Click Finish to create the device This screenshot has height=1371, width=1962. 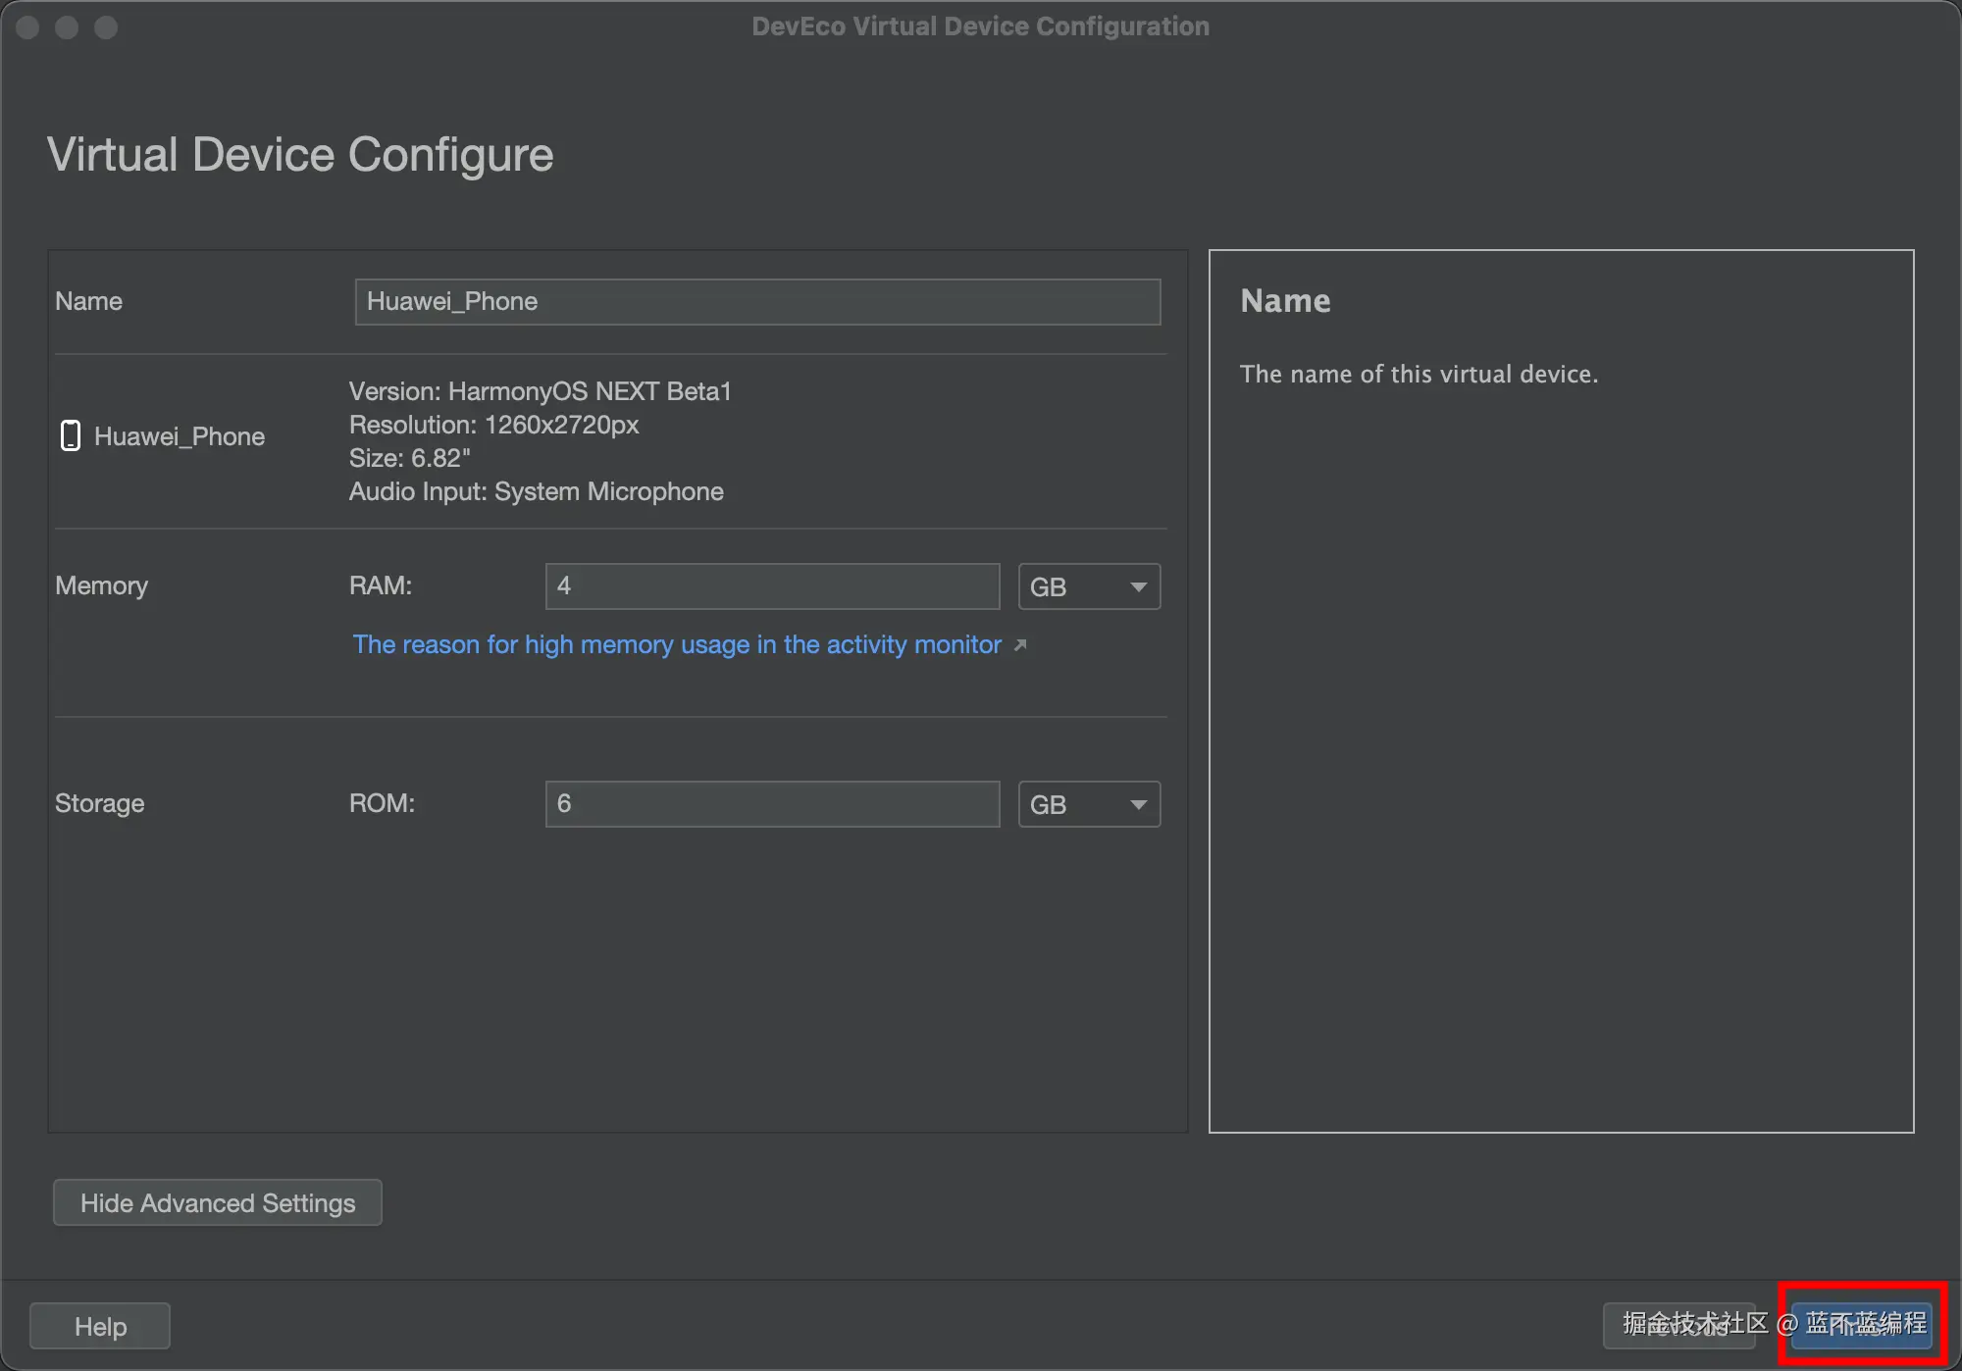pyautogui.click(x=1861, y=1326)
